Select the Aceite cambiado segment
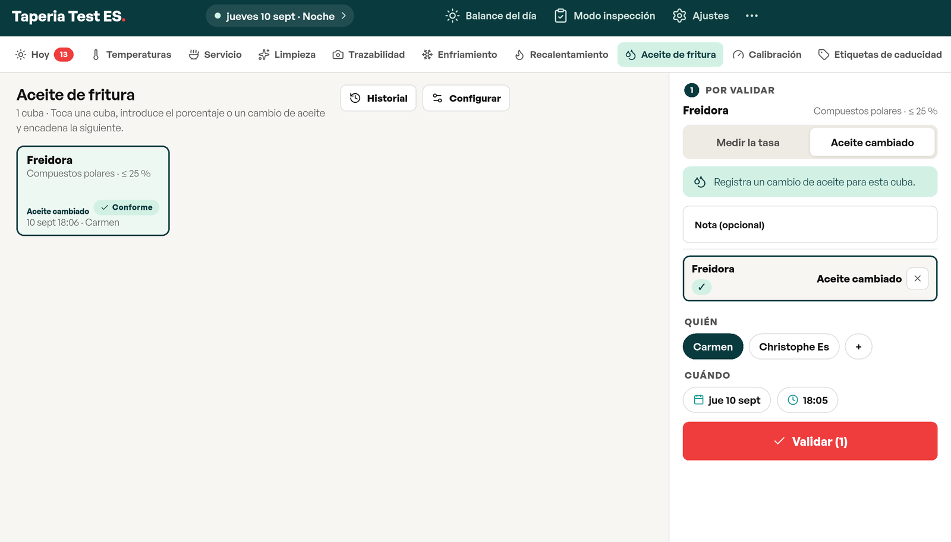This screenshot has width=951, height=542. (872, 143)
